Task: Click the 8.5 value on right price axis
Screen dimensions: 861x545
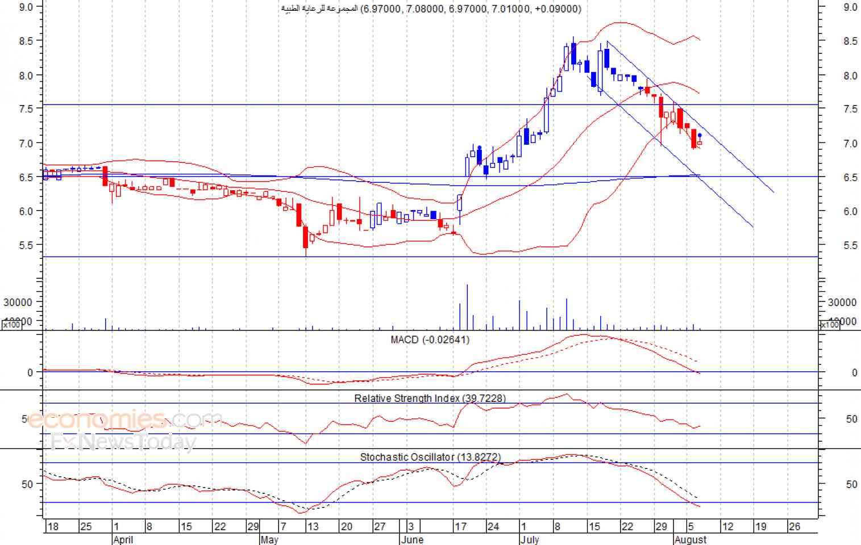Action: coord(850,41)
